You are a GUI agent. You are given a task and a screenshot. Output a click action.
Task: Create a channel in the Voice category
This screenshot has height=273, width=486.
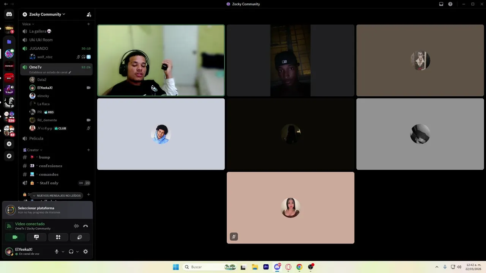point(88,24)
